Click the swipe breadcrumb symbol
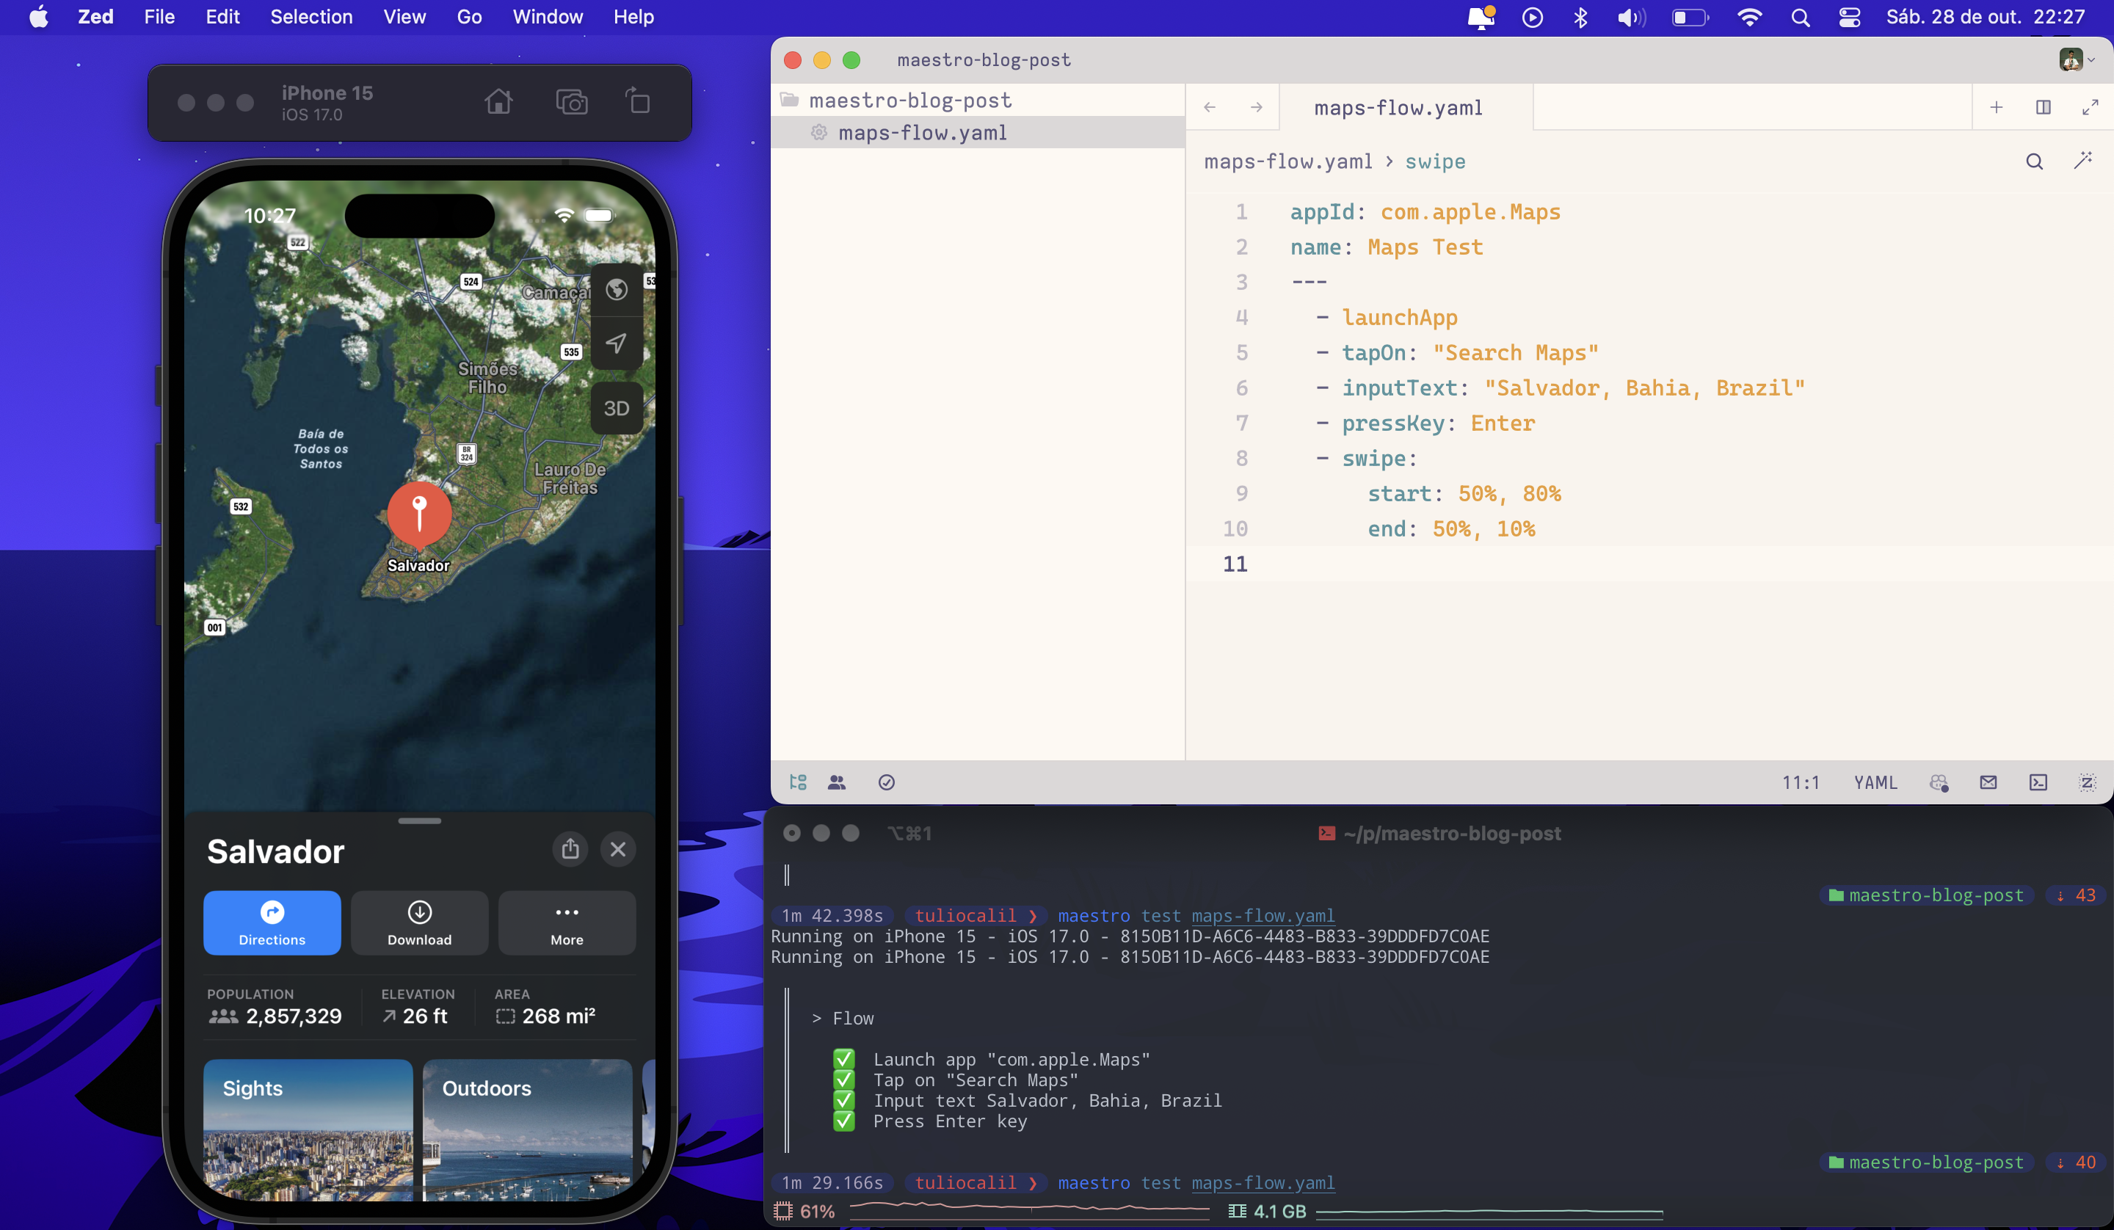 [x=1435, y=161]
